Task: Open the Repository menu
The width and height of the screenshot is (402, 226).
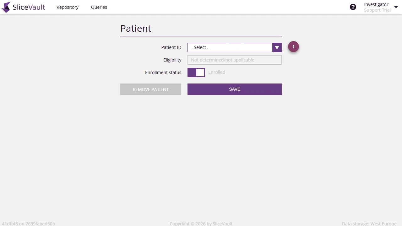Action: point(67,7)
